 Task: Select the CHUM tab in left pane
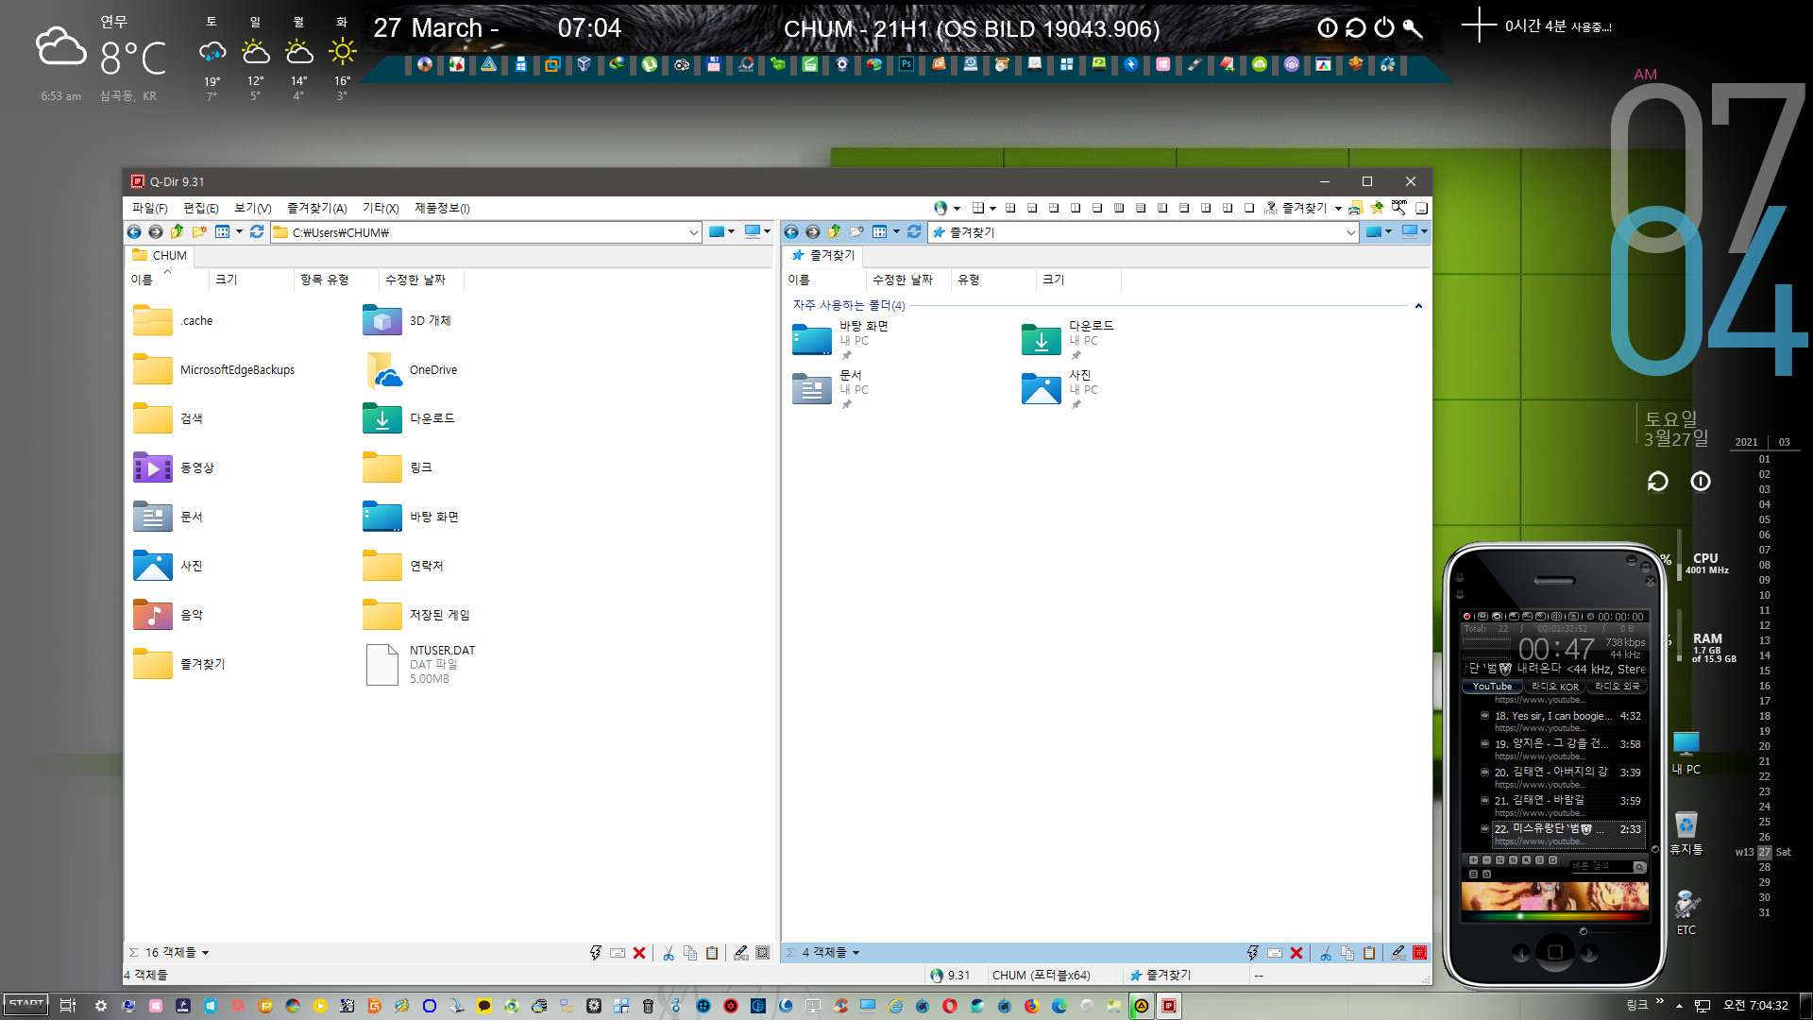click(160, 256)
